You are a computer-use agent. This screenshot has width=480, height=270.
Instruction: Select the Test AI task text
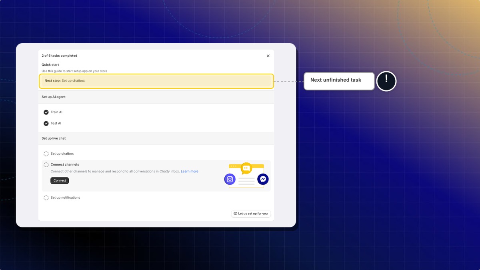[56, 124]
